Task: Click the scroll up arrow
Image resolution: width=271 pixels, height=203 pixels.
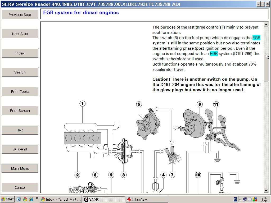Action: pyautogui.click(x=266, y=24)
